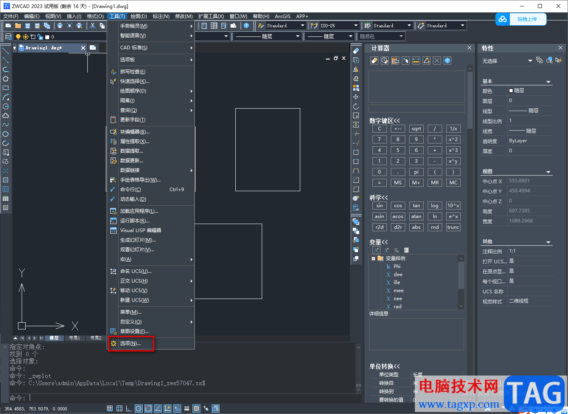Collapse the 数字键区 calculator section

[x=384, y=121]
